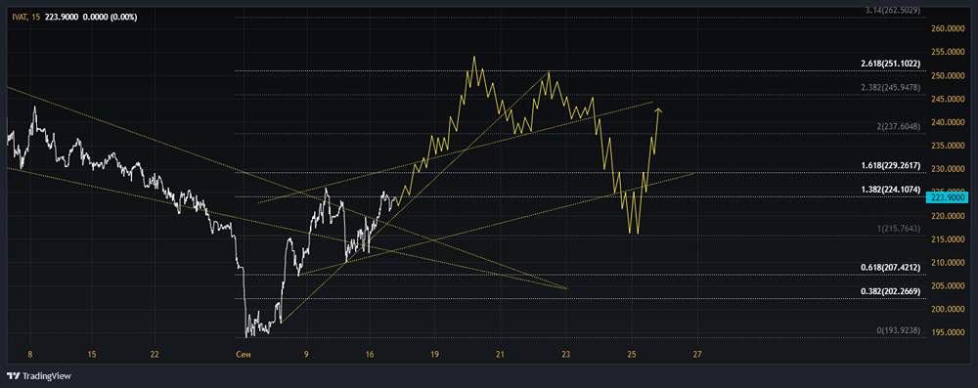This screenshot has height=388, width=978.
Task: Click the date label 19 on time axis
Action: [x=435, y=354]
